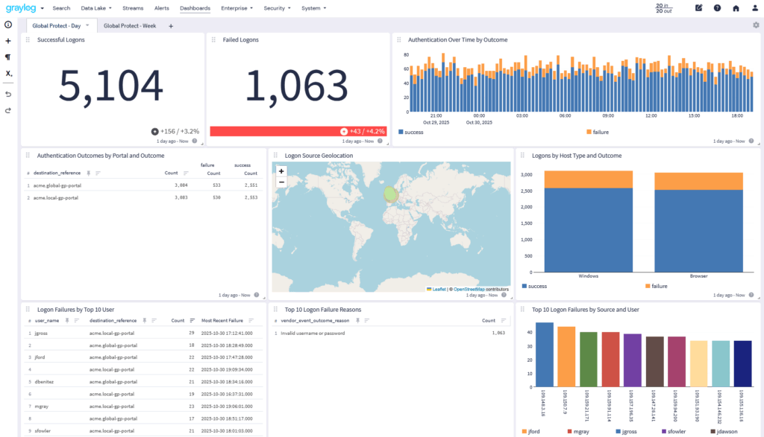Click the map zoom in button
764x437 pixels.
pyautogui.click(x=281, y=171)
